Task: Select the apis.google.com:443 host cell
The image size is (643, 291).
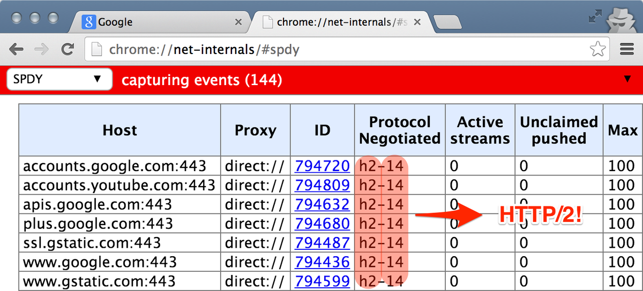Action: 119,204
